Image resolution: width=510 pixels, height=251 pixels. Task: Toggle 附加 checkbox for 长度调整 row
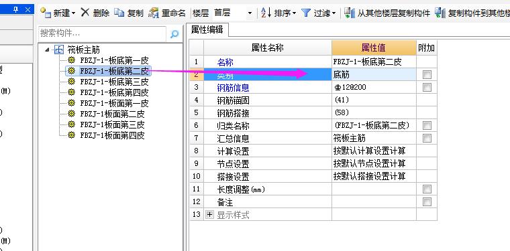(x=427, y=189)
